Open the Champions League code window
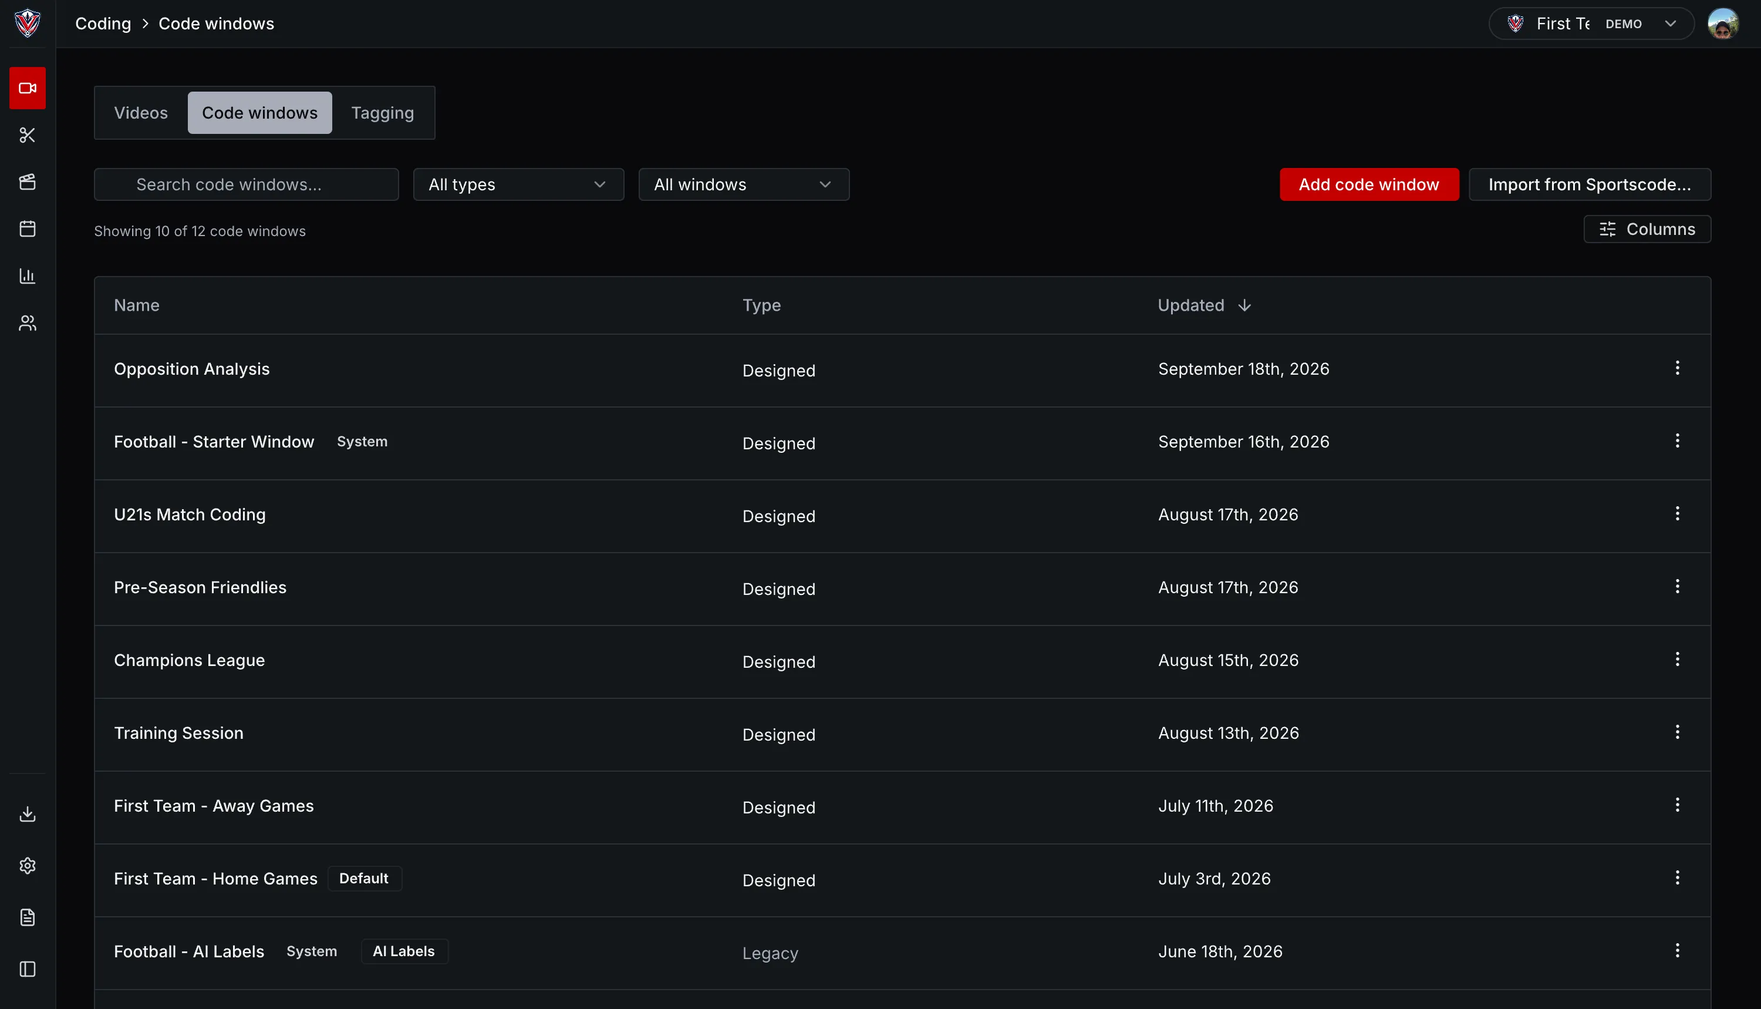1761x1009 pixels. [x=902, y=661]
